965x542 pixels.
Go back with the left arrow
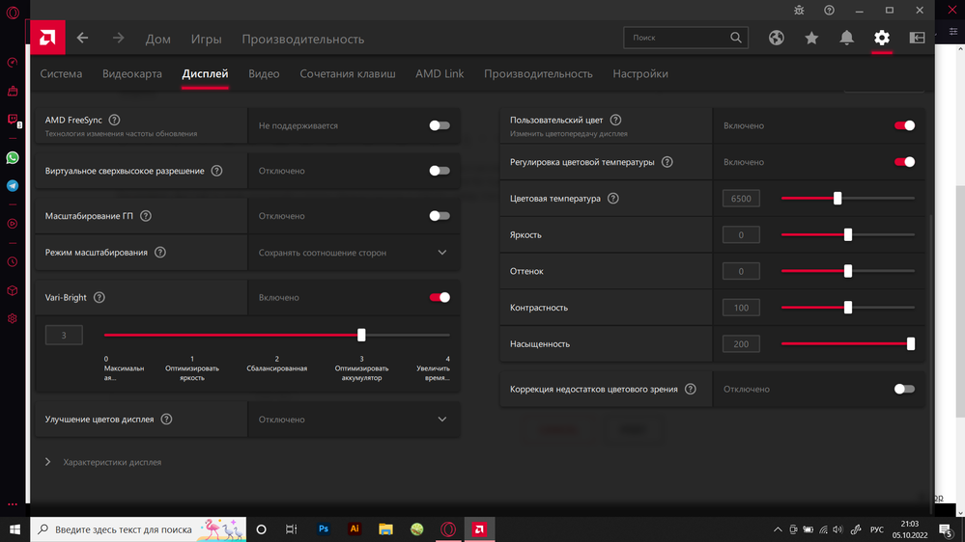click(82, 39)
